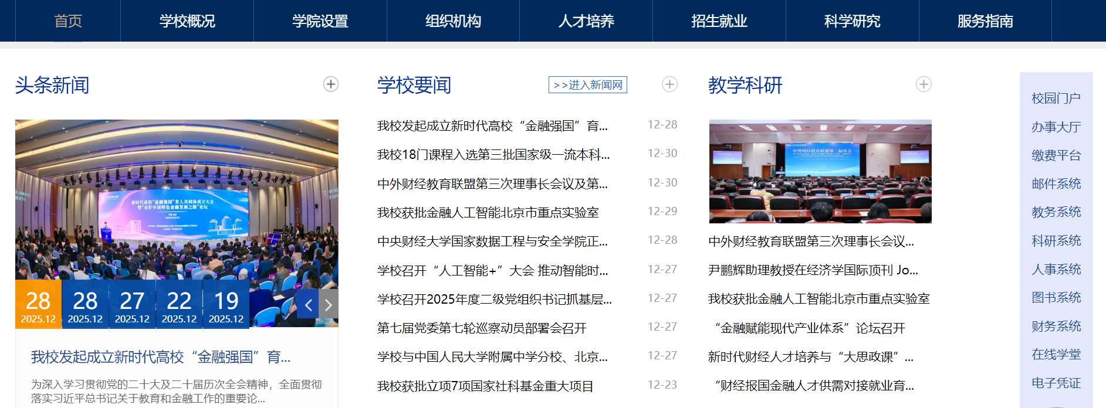Expand more 教学科研 items via plus icon
The width and height of the screenshot is (1106, 408).
point(924,84)
